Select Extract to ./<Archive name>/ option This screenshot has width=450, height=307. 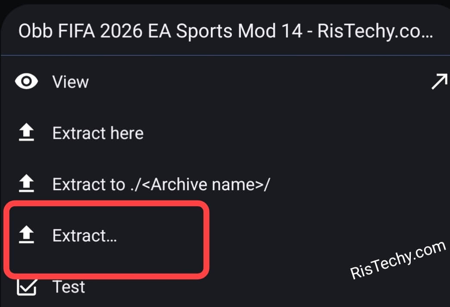tap(161, 185)
